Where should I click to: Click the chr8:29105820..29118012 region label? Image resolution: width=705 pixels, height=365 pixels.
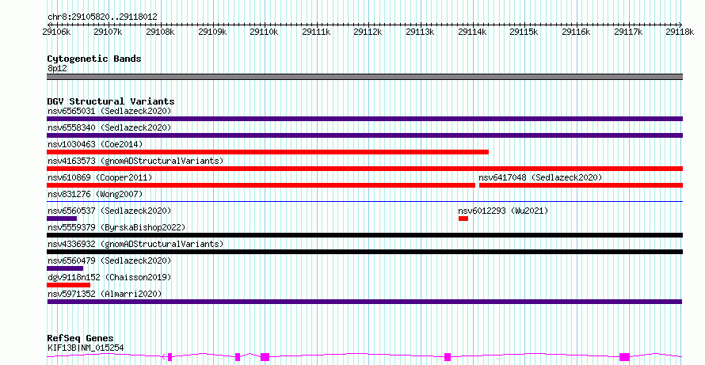point(102,17)
